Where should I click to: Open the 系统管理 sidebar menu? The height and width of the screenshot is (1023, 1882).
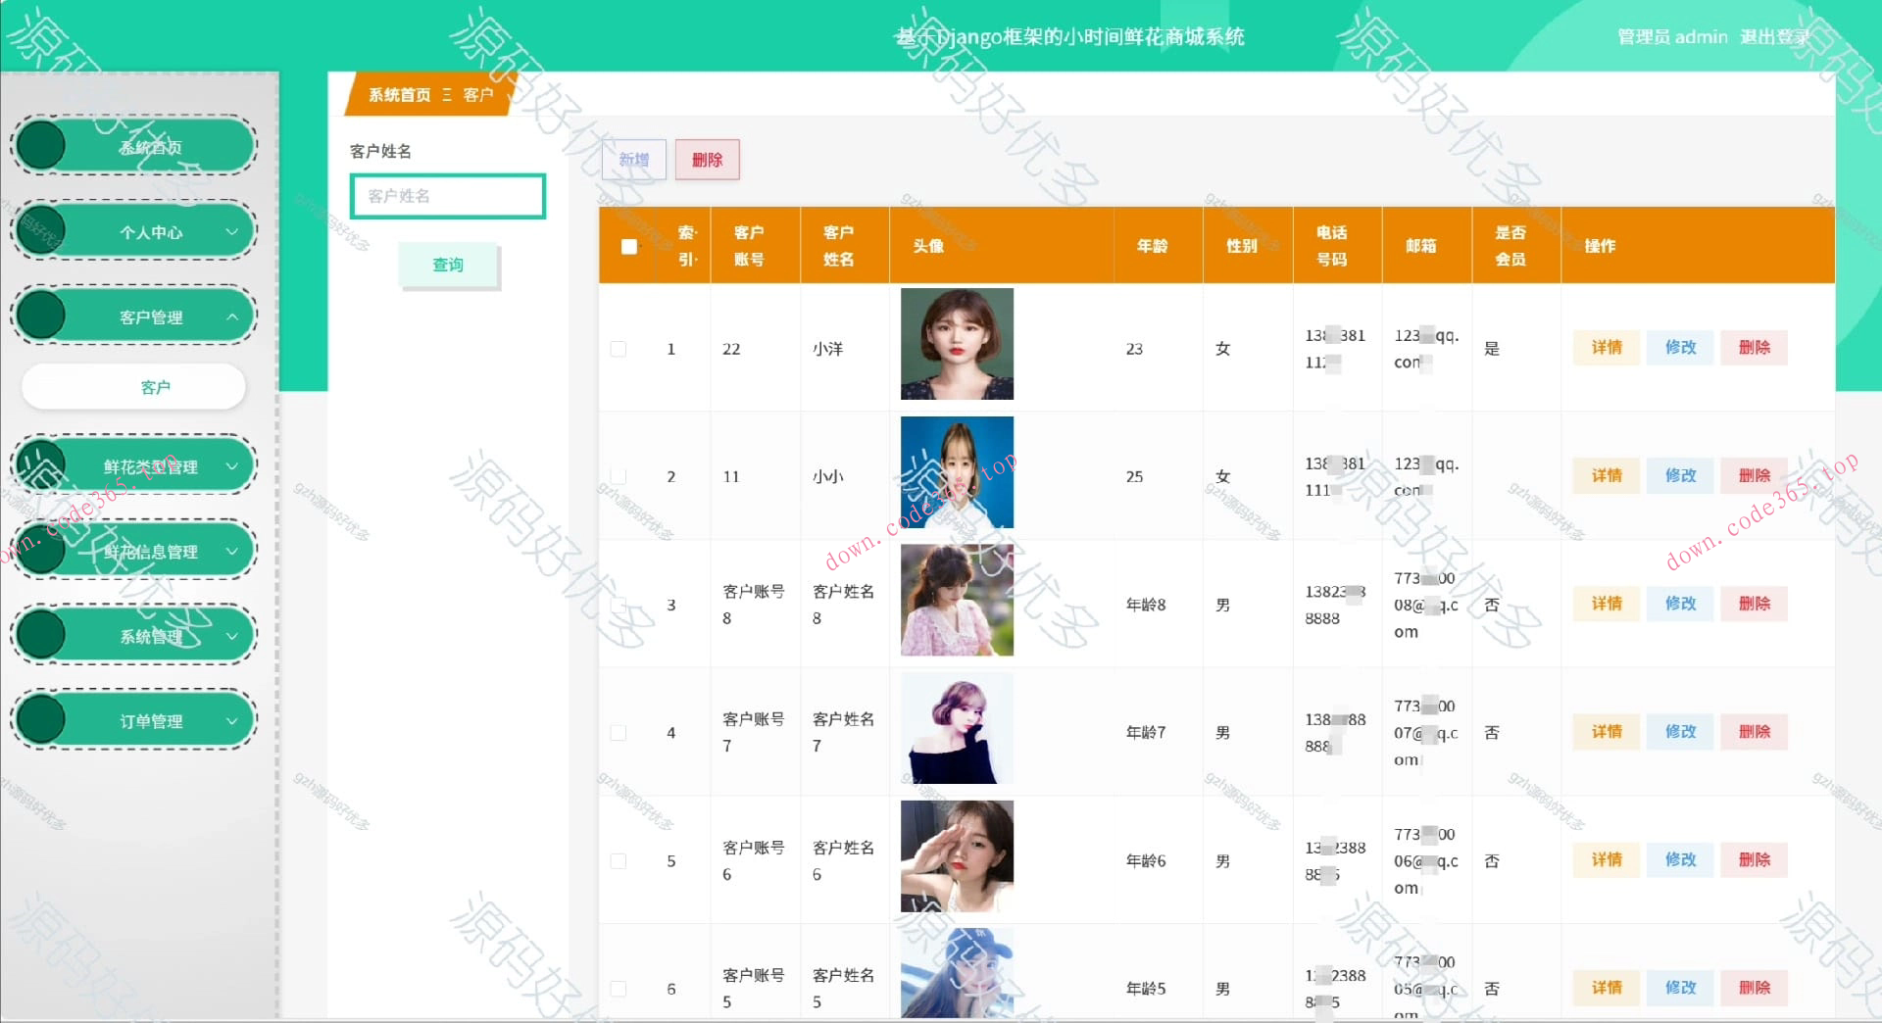(x=134, y=636)
